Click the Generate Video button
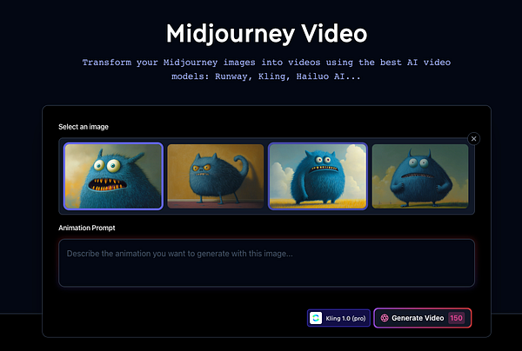This screenshot has height=351, width=522. click(x=423, y=318)
